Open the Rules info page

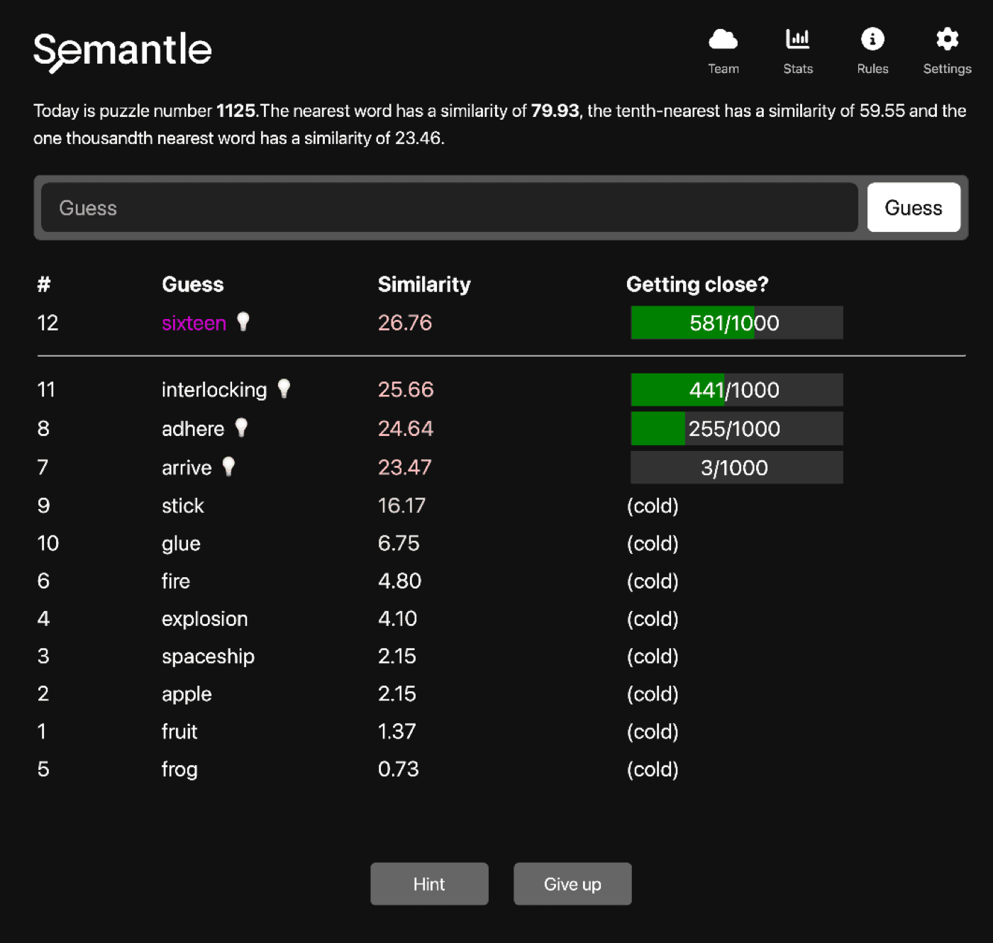[872, 50]
